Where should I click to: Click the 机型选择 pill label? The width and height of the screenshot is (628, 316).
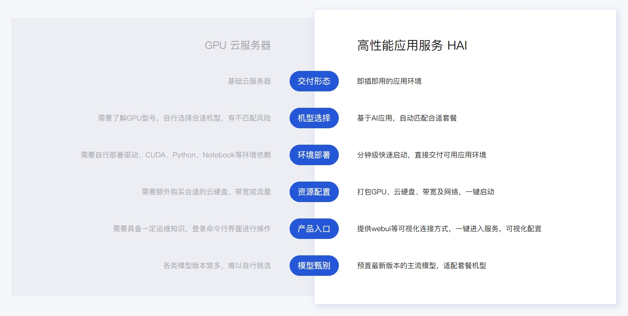pos(314,118)
